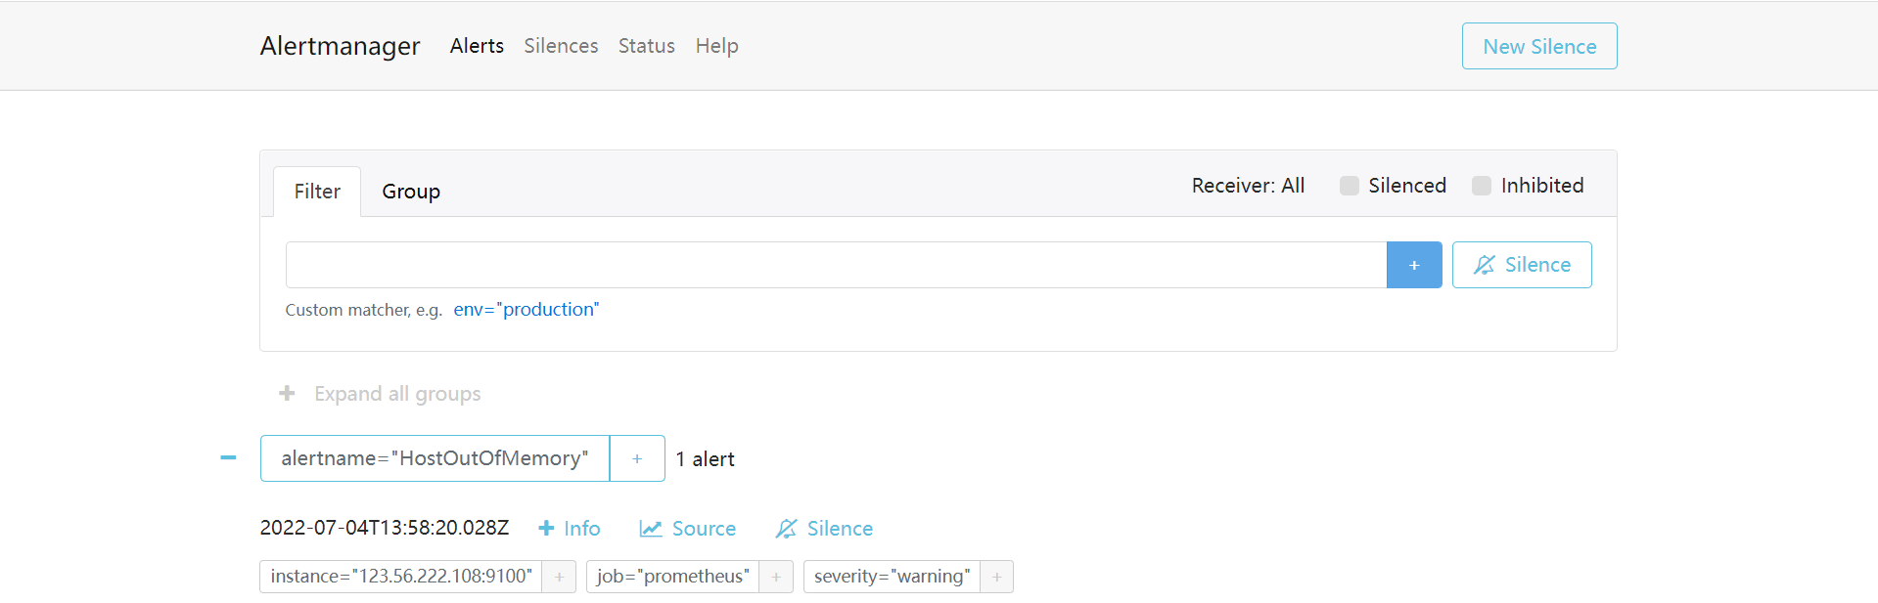This screenshot has width=1878, height=603.
Task: Switch to the Group tab
Action: click(410, 191)
